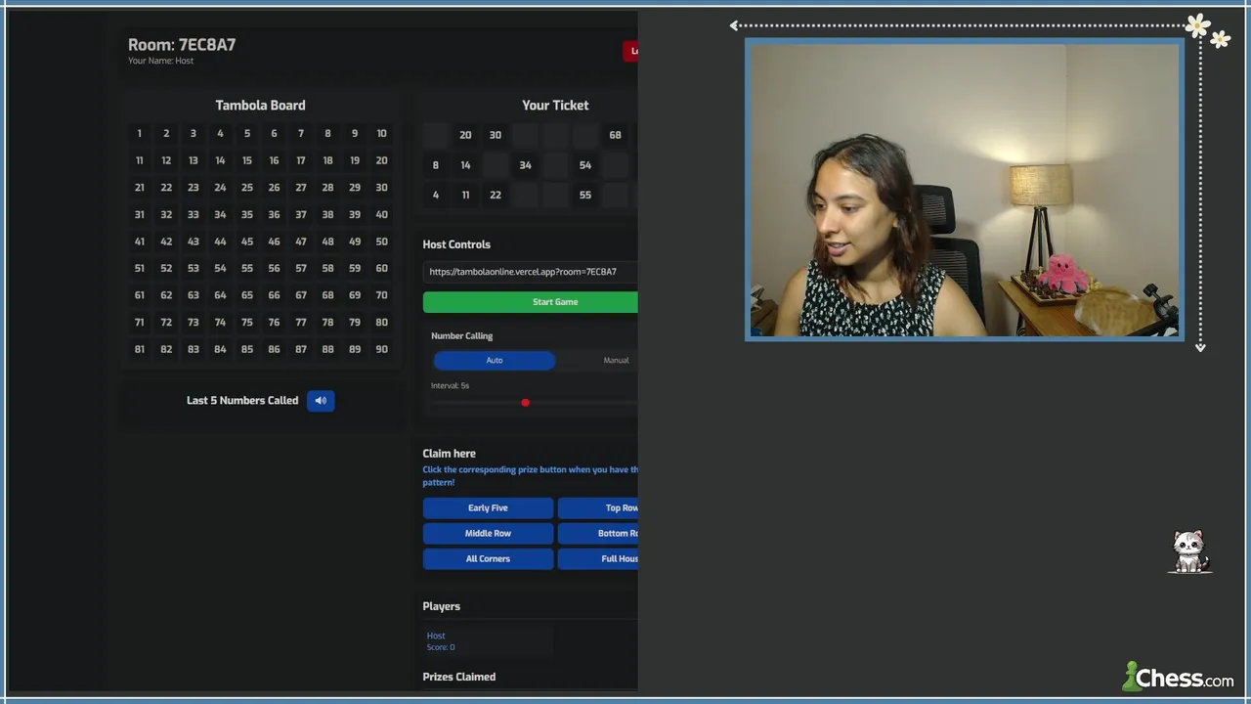The width and height of the screenshot is (1251, 704).
Task: Claim the Middle Row prize
Action: [488, 533]
